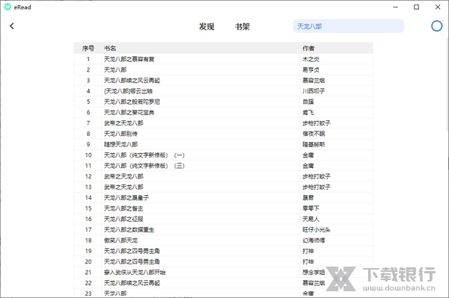Click author 金庸 in row 11
Viewport: 449px width, 298px height.
point(308,166)
